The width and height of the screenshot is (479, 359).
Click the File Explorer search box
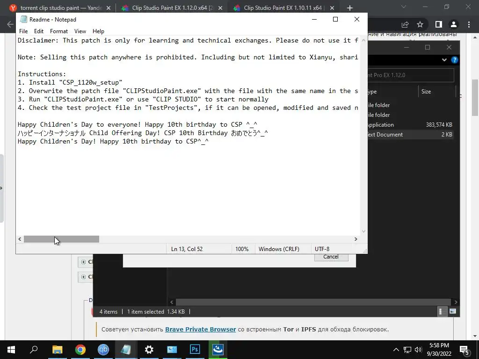pyautogui.click(x=411, y=75)
